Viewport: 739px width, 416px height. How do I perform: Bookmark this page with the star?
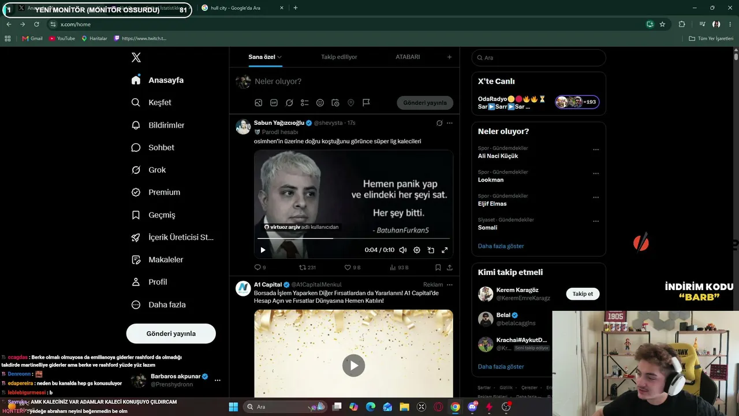[x=662, y=24]
